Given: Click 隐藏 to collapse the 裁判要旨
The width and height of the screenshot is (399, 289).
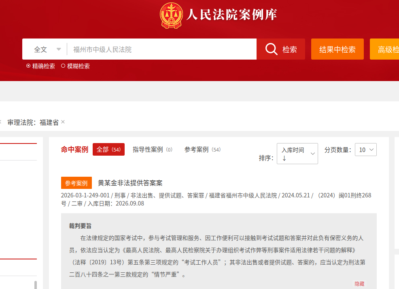Looking at the screenshot, I should [359, 284].
